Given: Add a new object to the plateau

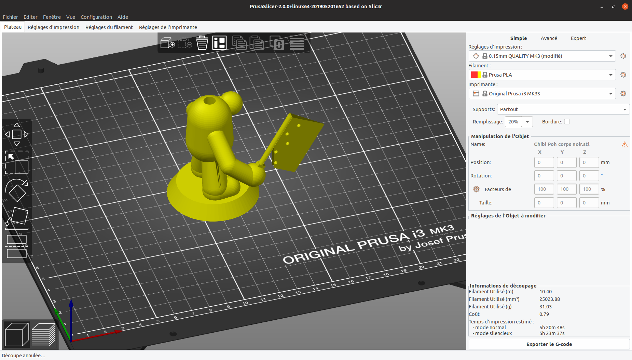Looking at the screenshot, I should click(167, 43).
